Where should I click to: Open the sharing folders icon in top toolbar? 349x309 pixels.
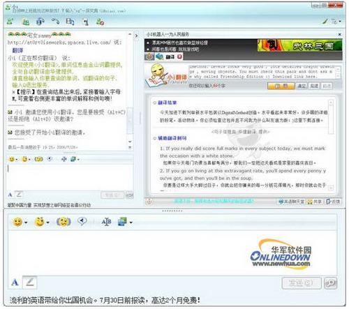pos(26,22)
